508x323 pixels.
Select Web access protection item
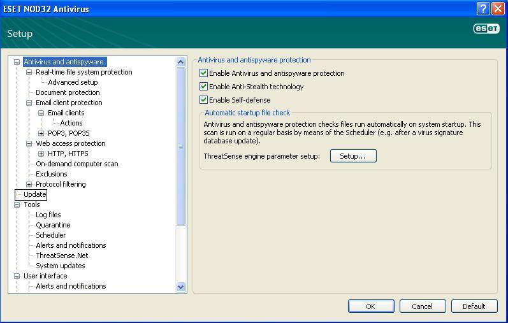pyautogui.click(x=71, y=143)
